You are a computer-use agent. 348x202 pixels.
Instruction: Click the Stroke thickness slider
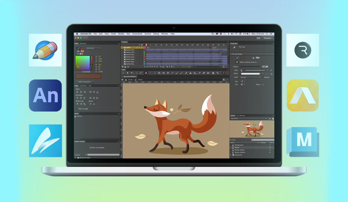[250, 67]
